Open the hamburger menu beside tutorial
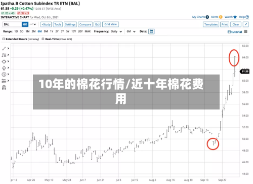 [245, 31]
